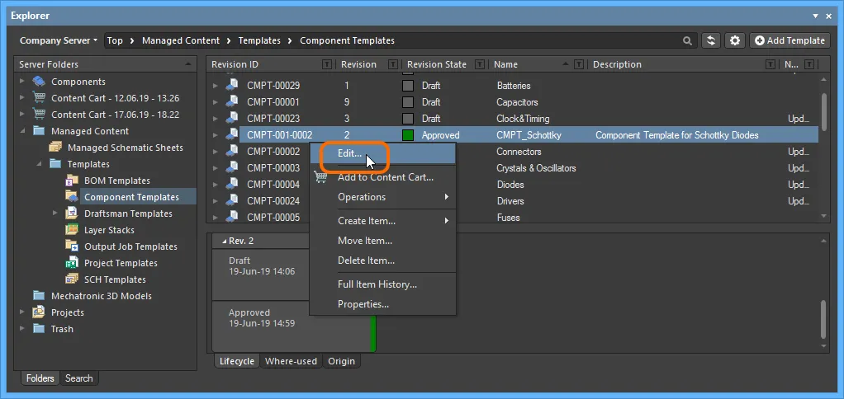Choose Edit... from the context menu
Screen dimensions: 844x399
tap(382, 153)
